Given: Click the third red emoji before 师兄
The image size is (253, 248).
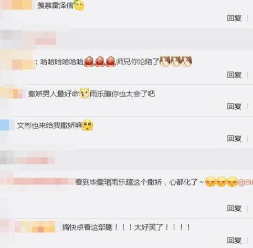Looking at the screenshot, I should 111,61.
